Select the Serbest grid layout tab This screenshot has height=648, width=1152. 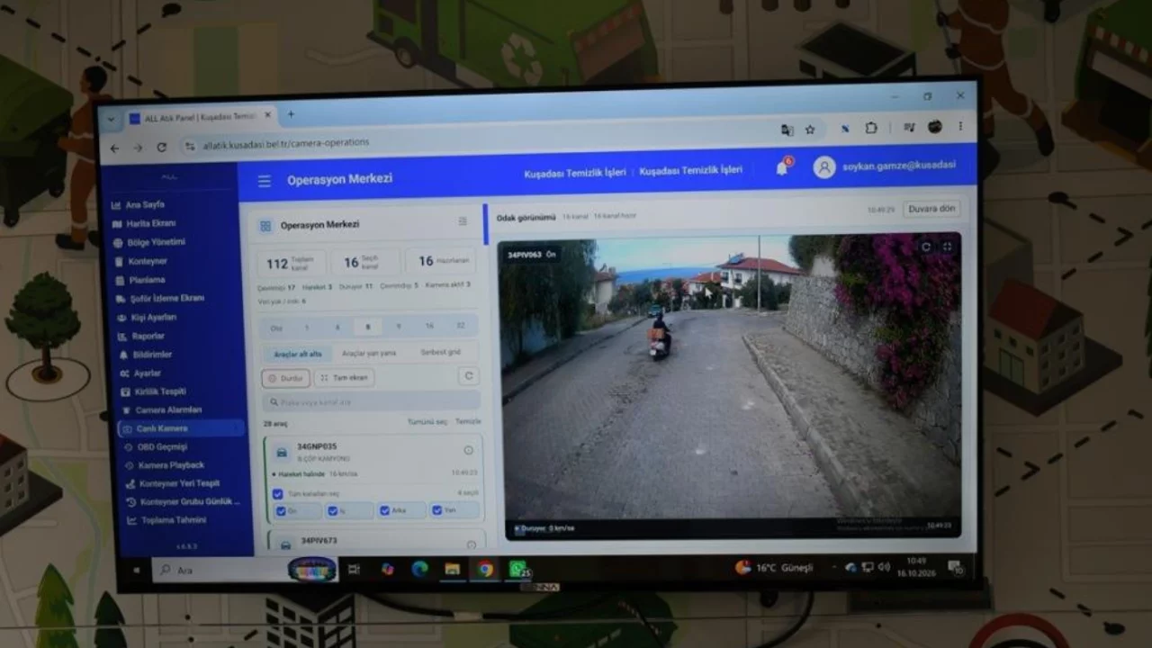(x=440, y=352)
